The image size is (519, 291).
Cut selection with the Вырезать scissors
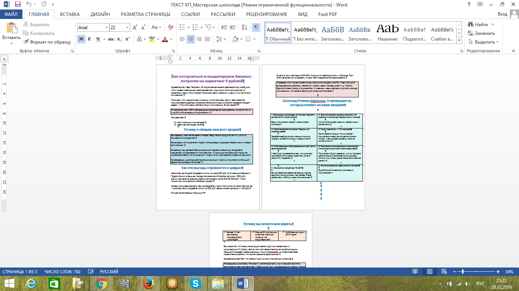coord(36,25)
